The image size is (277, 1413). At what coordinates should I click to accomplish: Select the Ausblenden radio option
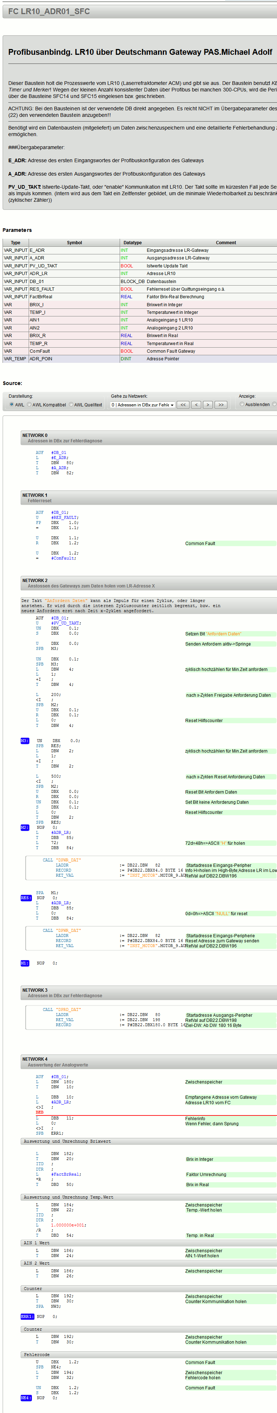(x=242, y=405)
